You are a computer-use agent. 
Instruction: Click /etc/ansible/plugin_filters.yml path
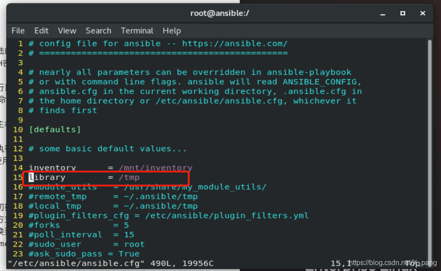click(x=227, y=215)
